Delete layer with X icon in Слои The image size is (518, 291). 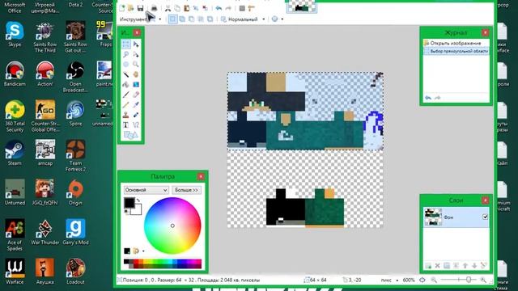[x=437, y=266]
